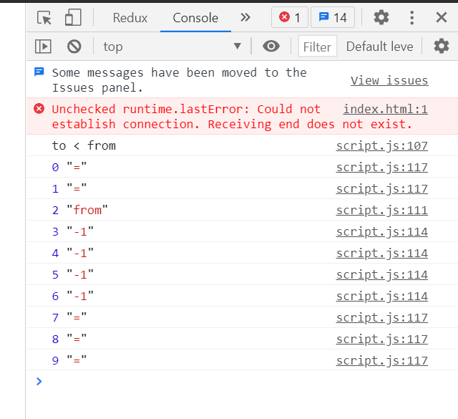Show the console sidebar
The width and height of the screenshot is (458, 419).
pos(43,47)
